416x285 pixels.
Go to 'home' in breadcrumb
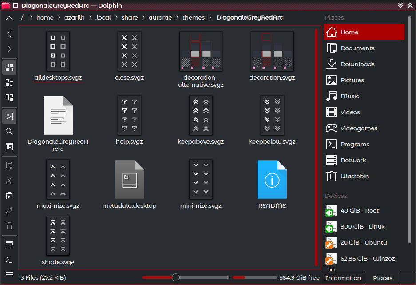point(45,17)
